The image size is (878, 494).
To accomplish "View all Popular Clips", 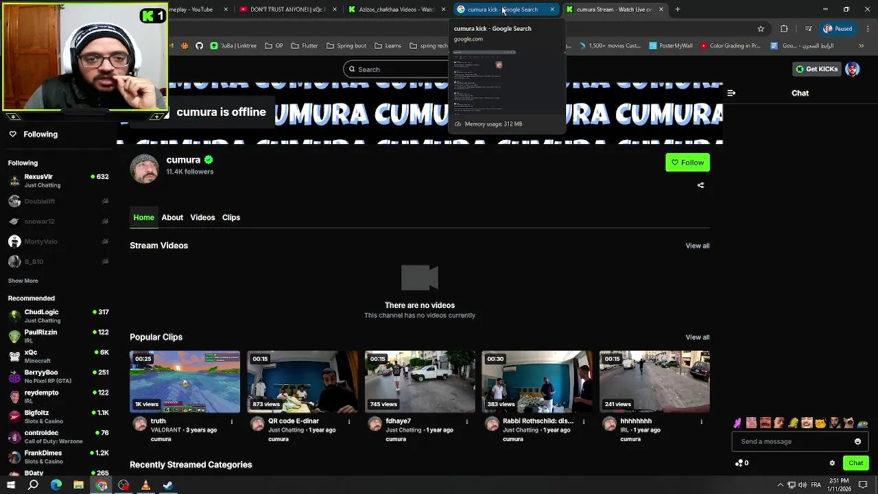I will tap(698, 338).
